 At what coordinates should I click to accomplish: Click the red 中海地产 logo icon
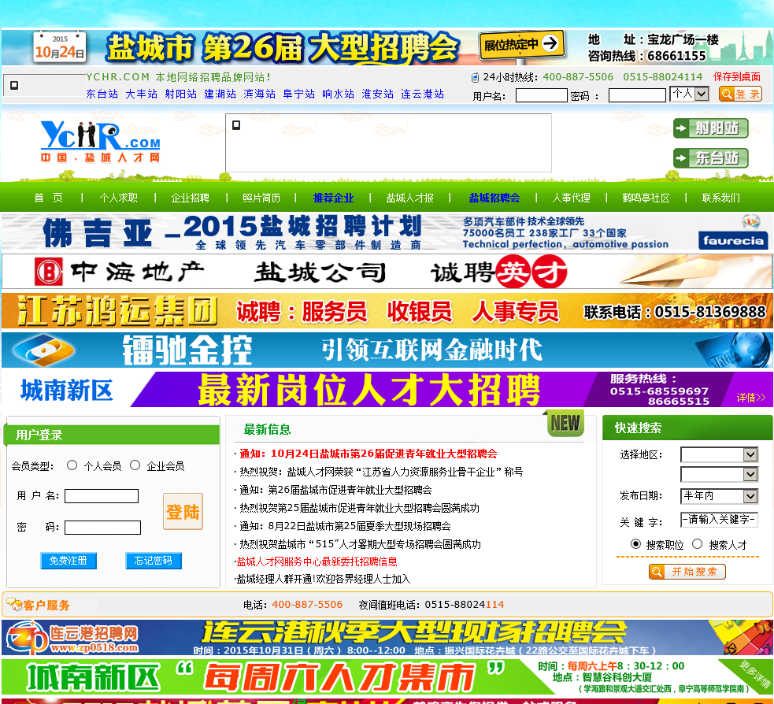point(48,272)
